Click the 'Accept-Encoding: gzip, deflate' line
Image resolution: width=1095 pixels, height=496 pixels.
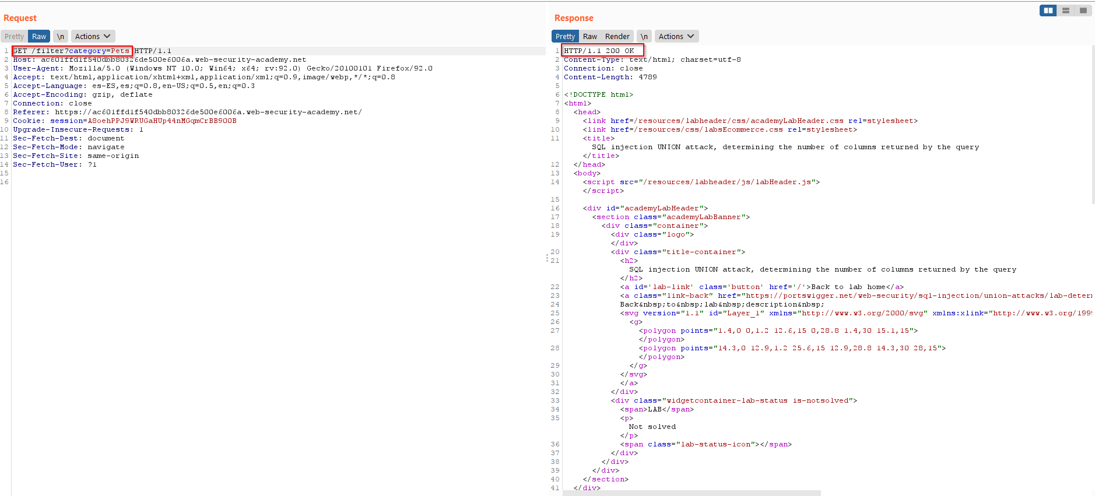(82, 94)
